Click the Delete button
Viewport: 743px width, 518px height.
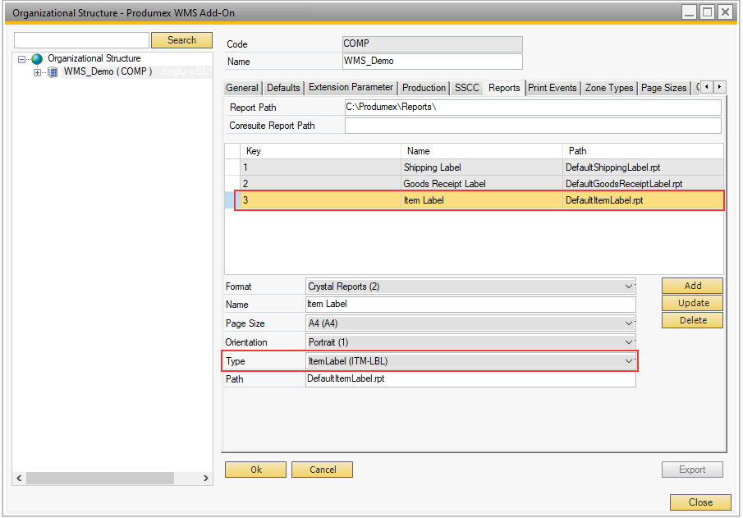coord(692,320)
